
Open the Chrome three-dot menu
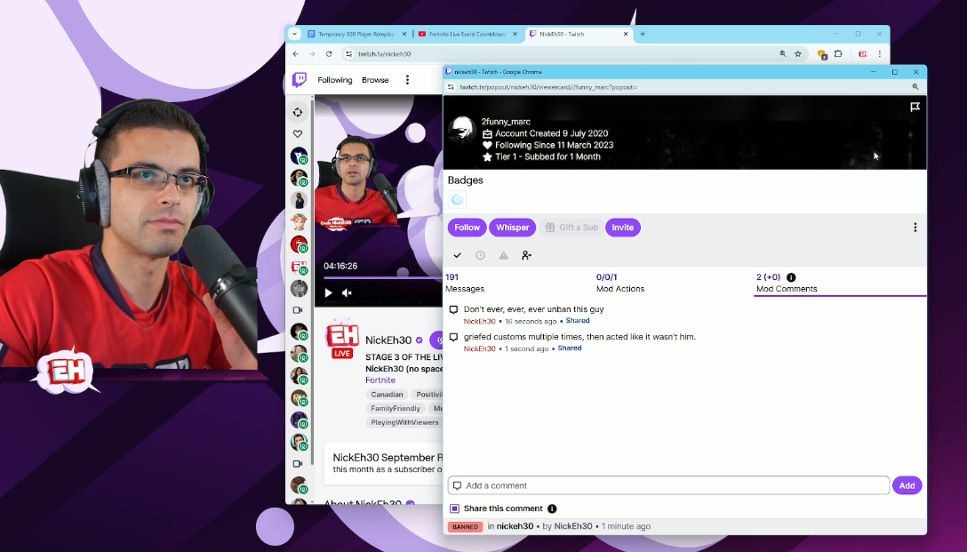[x=879, y=53]
